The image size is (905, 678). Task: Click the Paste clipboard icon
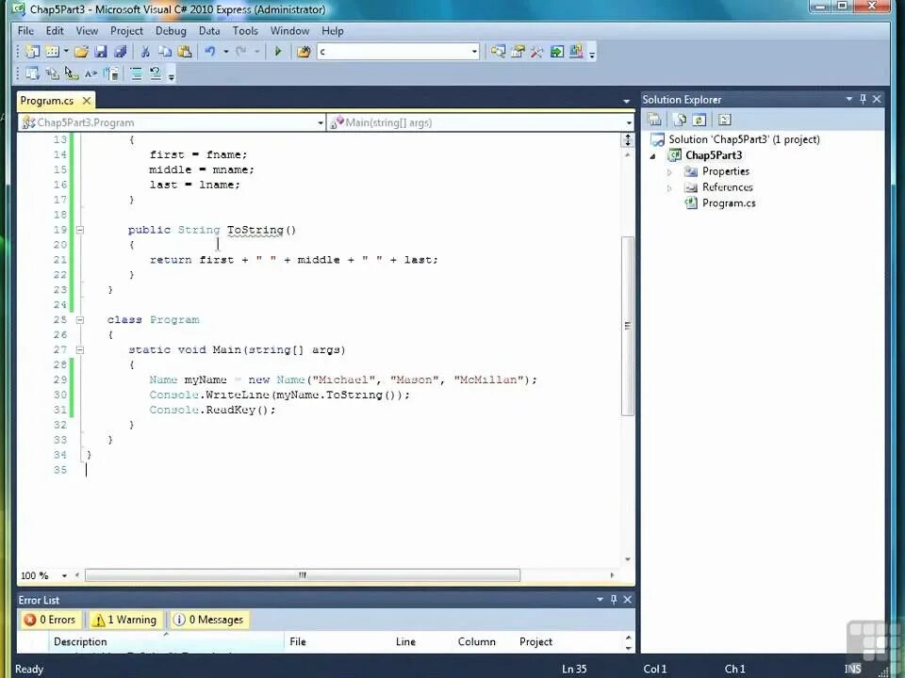(185, 52)
